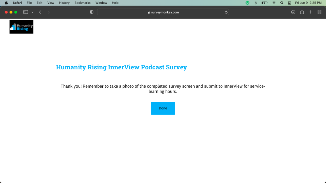Show the tab overview

pos(319,12)
